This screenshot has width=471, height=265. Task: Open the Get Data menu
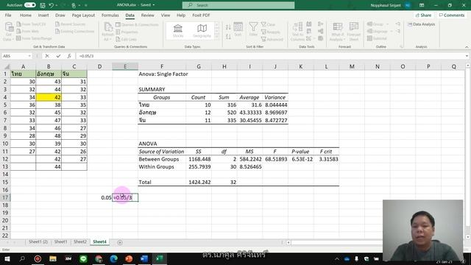tap(8, 32)
